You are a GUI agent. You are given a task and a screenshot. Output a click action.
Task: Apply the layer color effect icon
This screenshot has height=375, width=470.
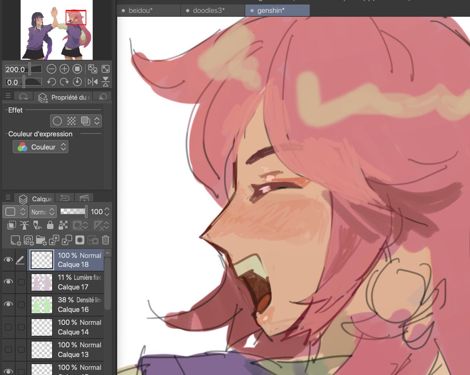point(85,121)
